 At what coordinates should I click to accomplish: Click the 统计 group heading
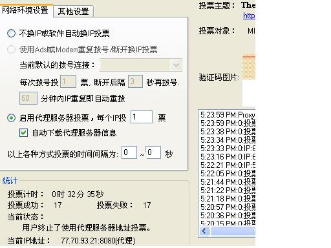click(x=10, y=181)
